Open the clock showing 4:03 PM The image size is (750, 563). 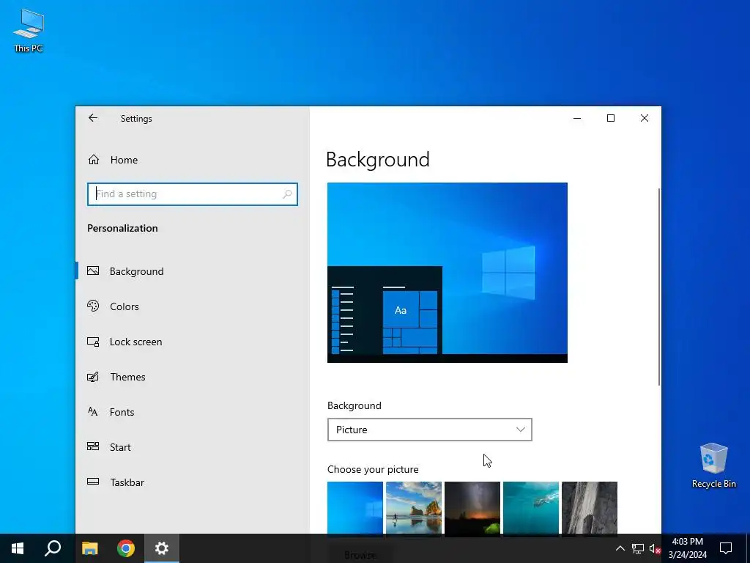click(687, 548)
